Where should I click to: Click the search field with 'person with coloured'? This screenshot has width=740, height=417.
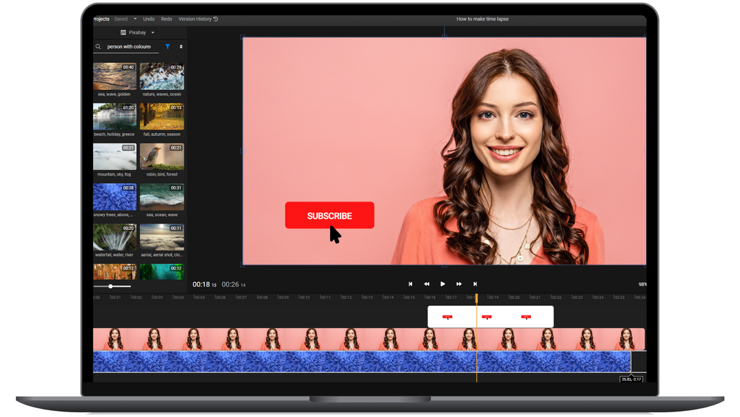(x=129, y=47)
